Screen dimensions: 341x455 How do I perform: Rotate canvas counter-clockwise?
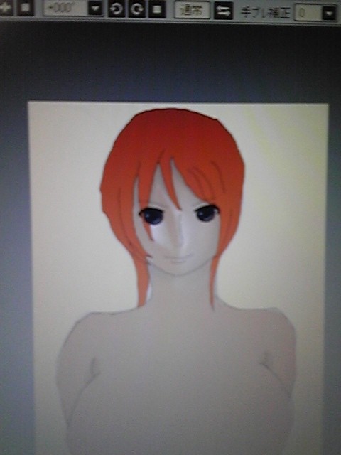tap(117, 9)
